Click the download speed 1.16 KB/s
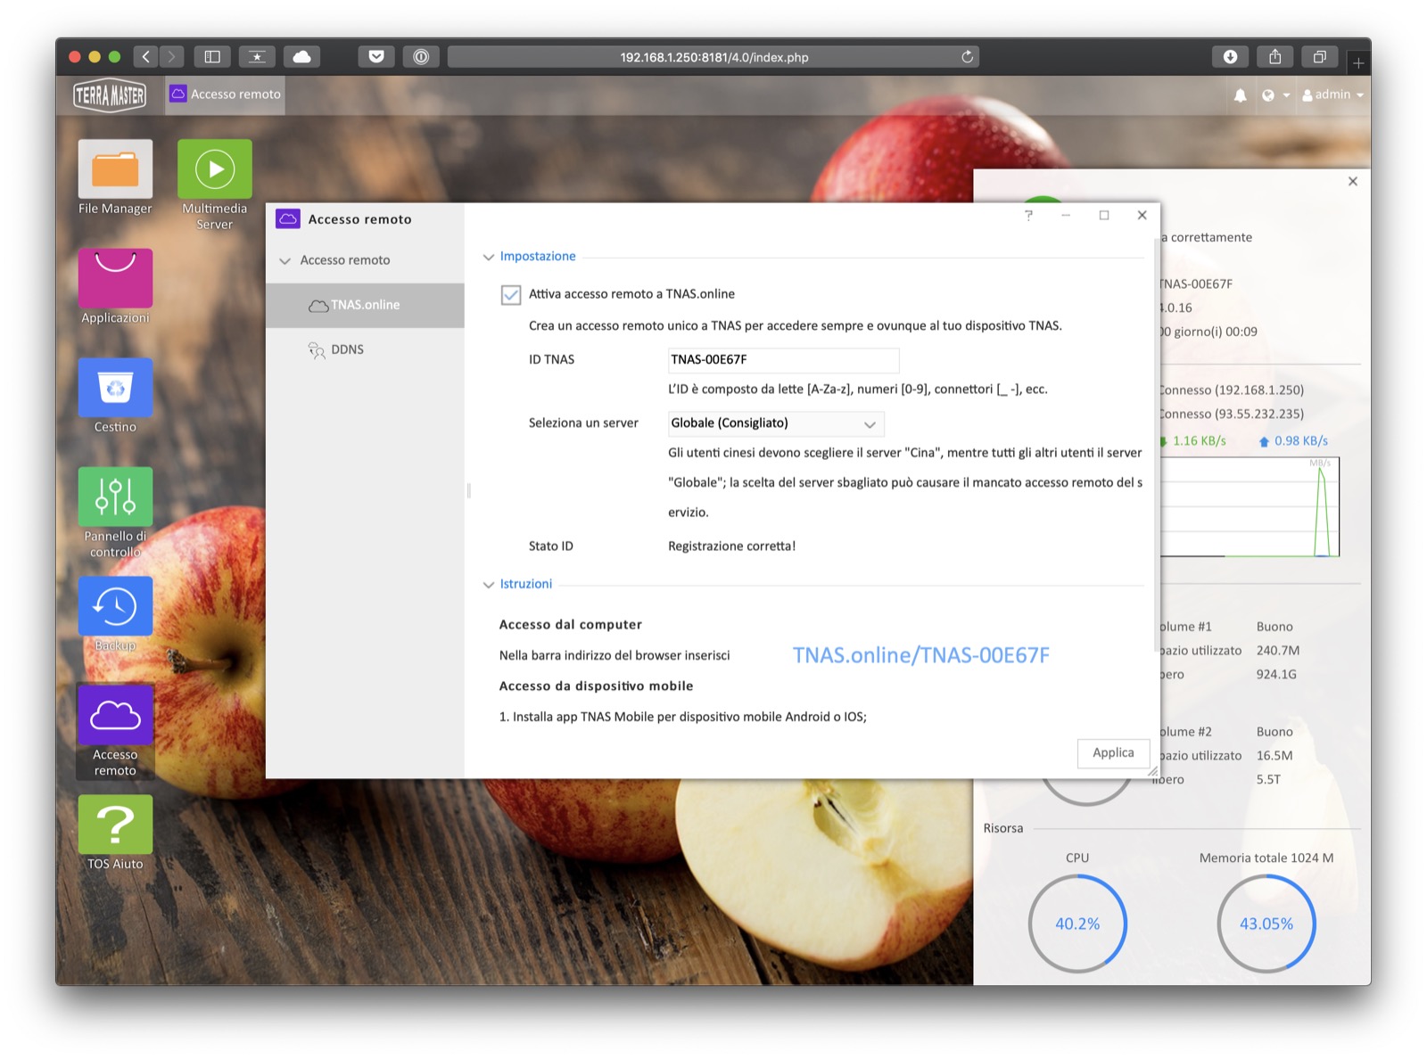1427x1059 pixels. click(1193, 441)
